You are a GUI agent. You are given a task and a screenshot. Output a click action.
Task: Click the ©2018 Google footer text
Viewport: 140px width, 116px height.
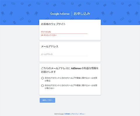point(59,114)
